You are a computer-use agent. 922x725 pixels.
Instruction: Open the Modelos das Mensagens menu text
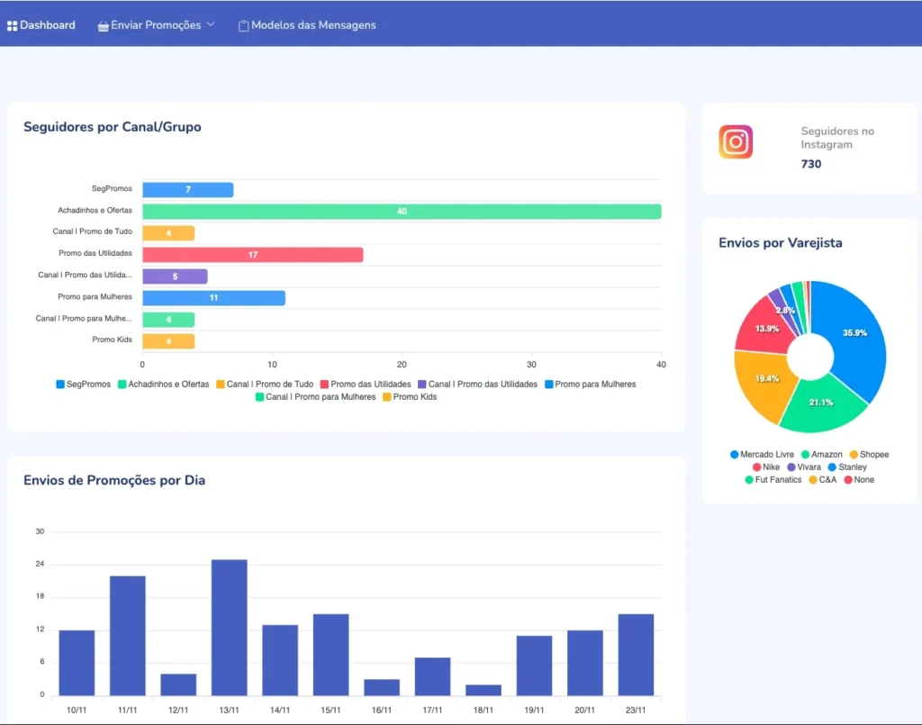tap(313, 25)
